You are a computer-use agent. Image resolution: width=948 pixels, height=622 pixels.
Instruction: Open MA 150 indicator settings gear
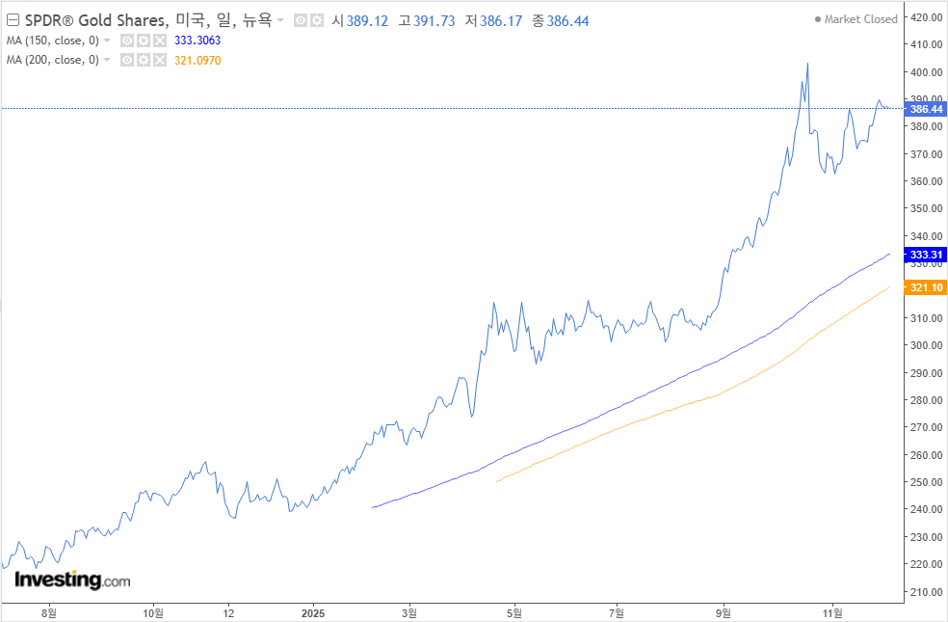click(144, 41)
